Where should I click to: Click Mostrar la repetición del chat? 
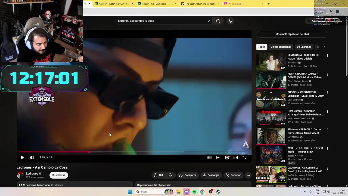coord(292,34)
